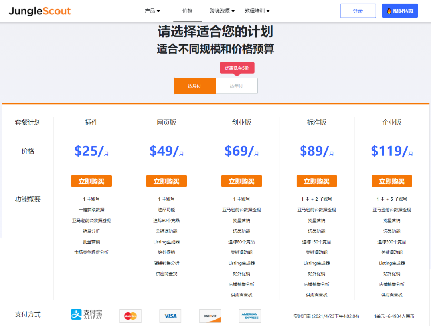The width and height of the screenshot is (431, 326).
Task: Select the 价格 navigation item
Action: click(x=187, y=11)
